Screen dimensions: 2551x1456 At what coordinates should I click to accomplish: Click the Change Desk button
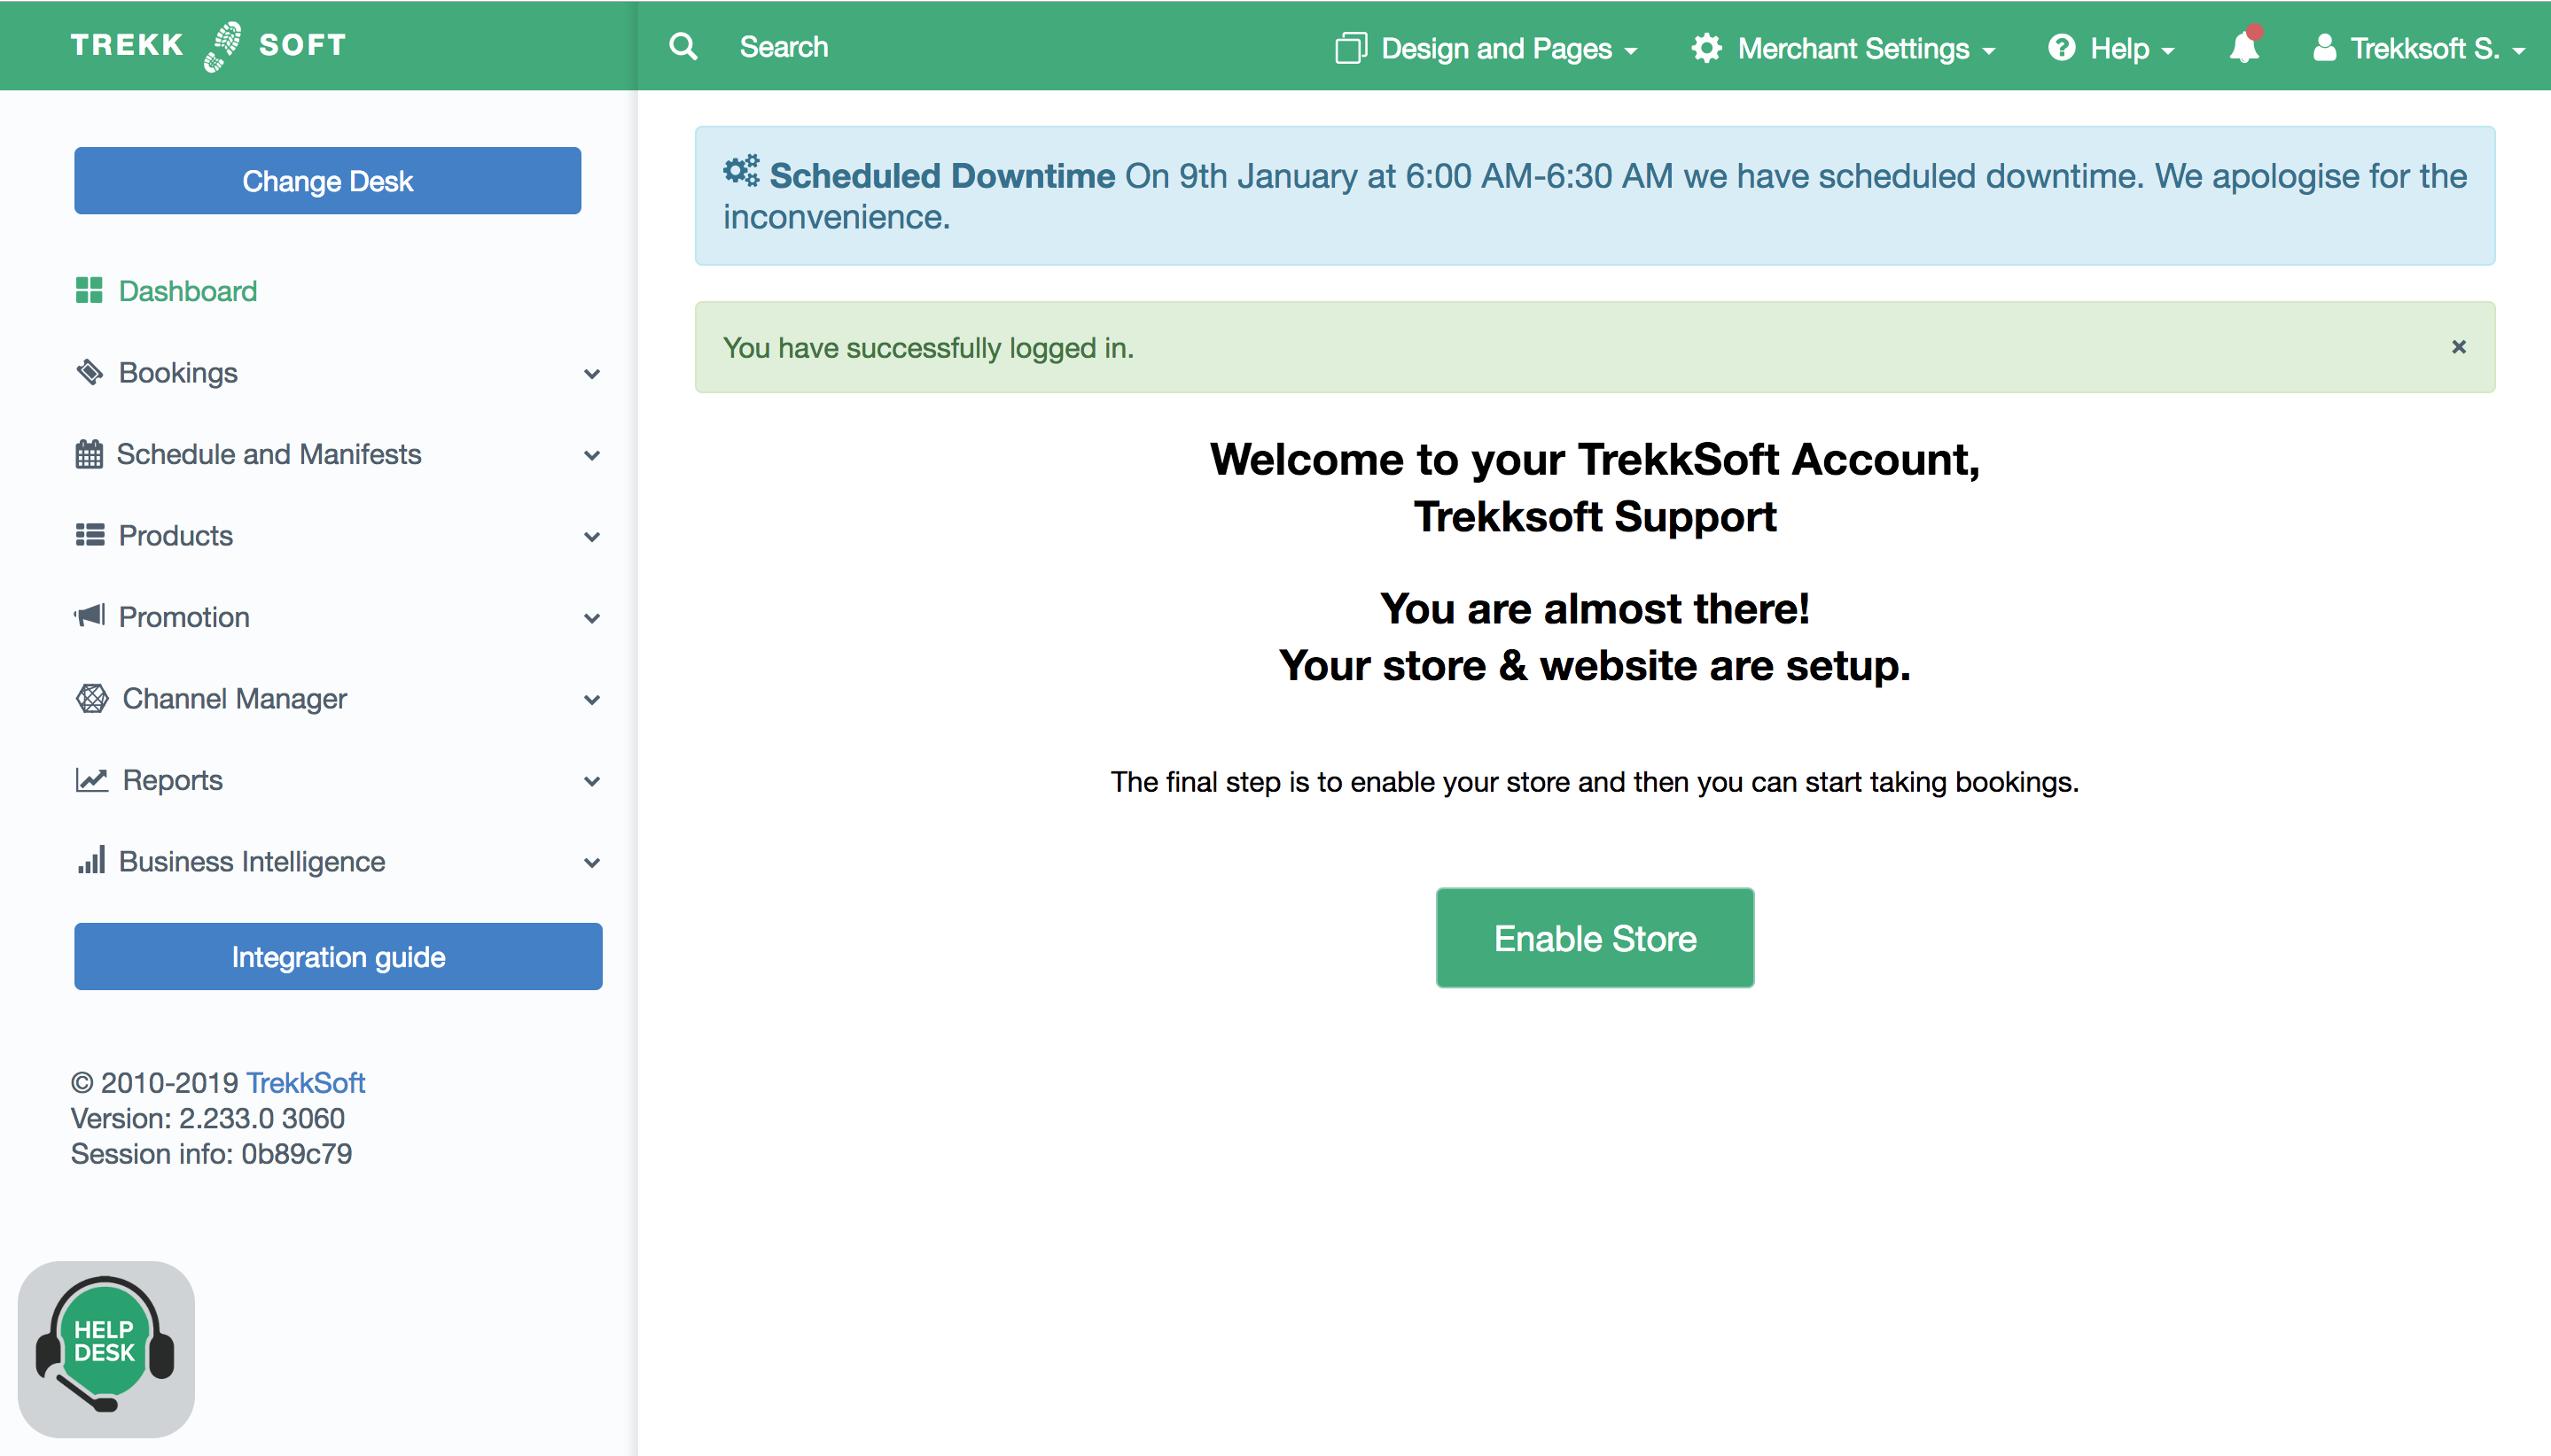tap(327, 181)
